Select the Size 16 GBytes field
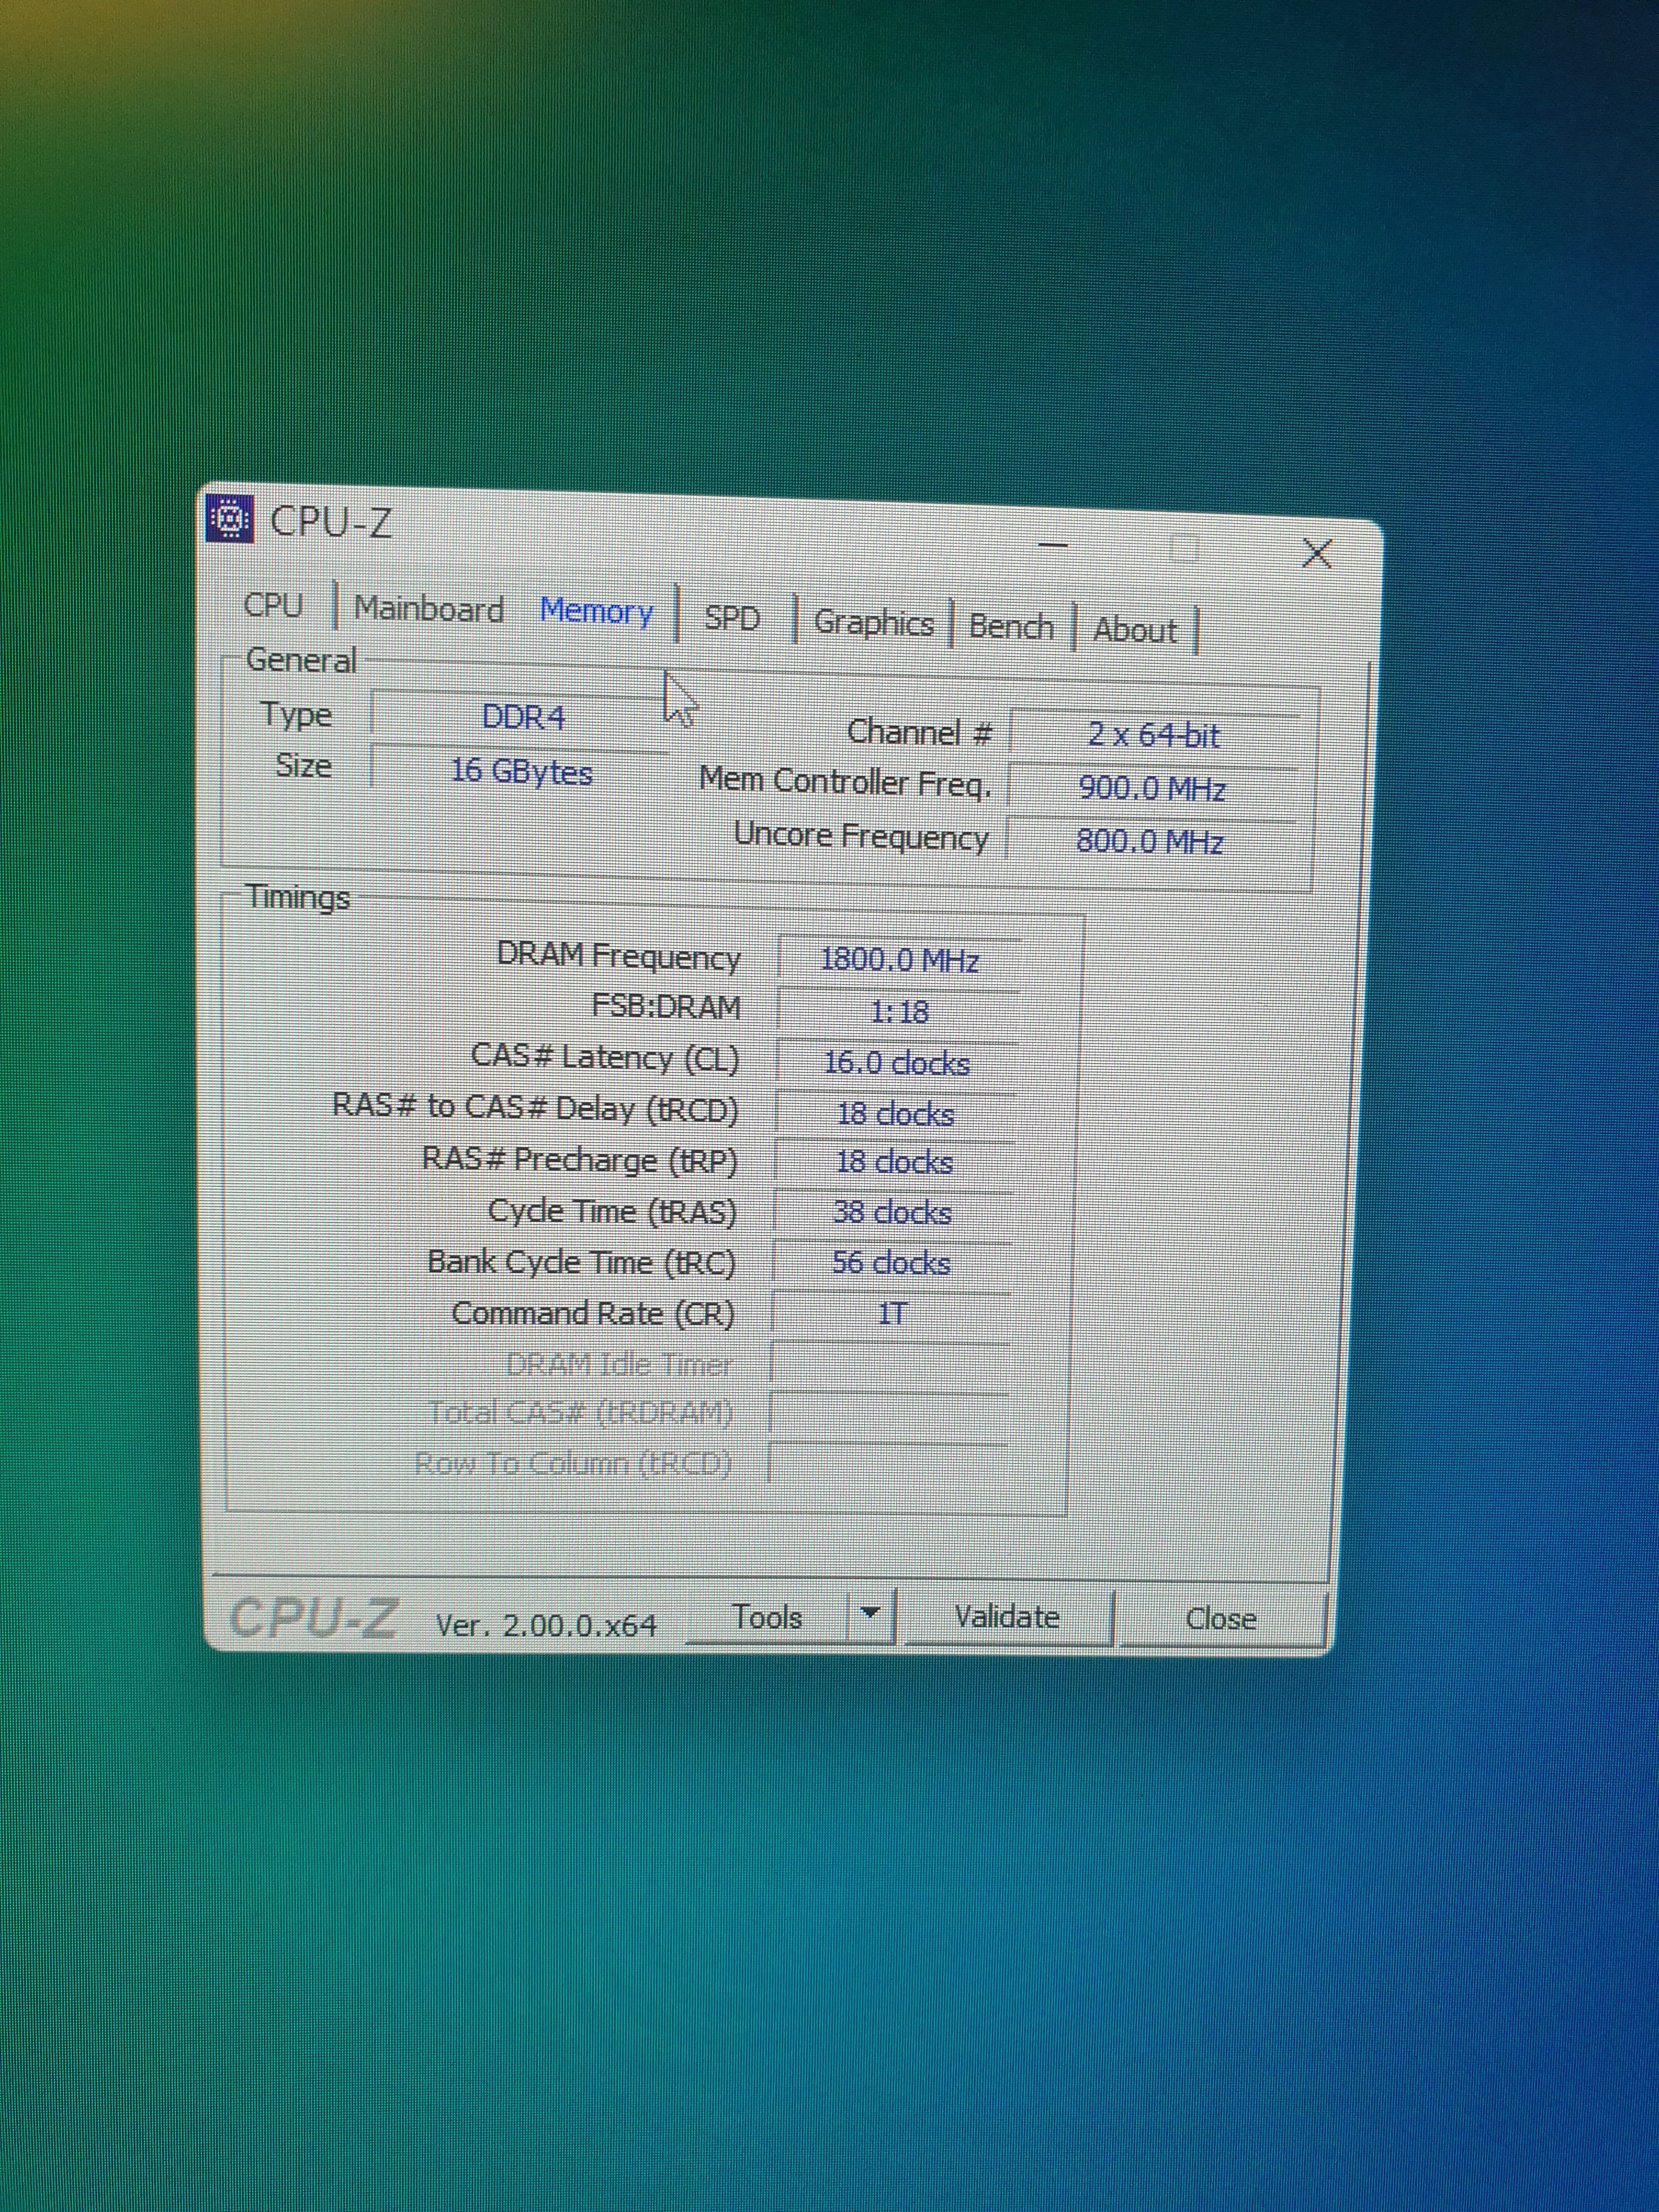The width and height of the screenshot is (1659, 2212). pyautogui.click(x=521, y=772)
